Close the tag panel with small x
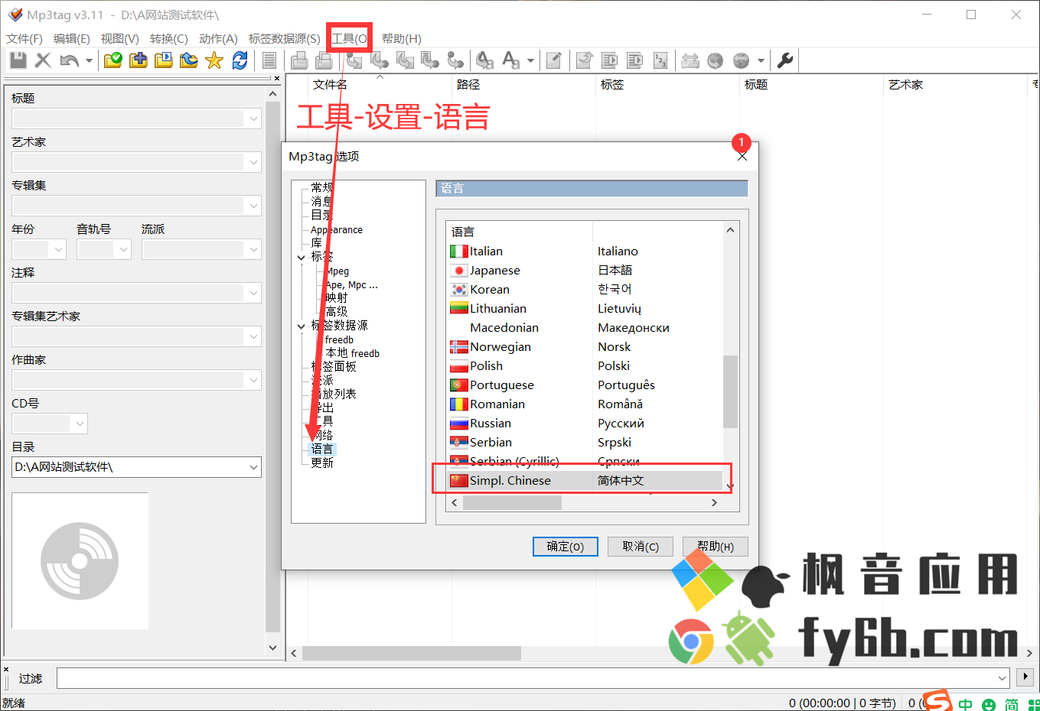 click(277, 78)
